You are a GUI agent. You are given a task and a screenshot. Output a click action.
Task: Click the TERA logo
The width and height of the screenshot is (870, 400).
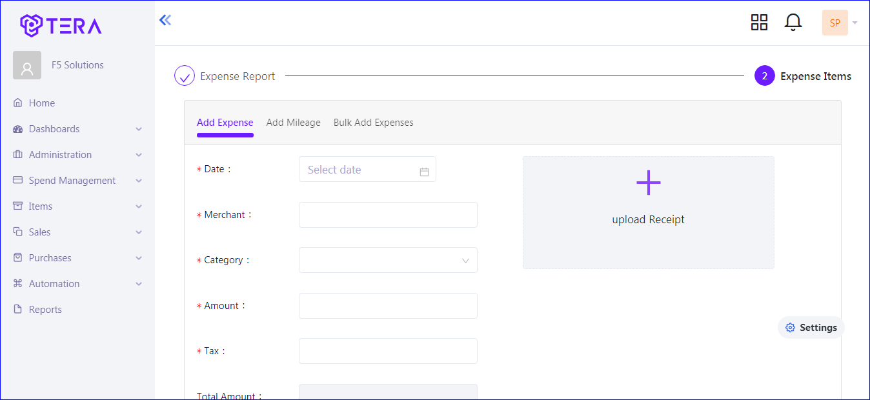pos(61,25)
